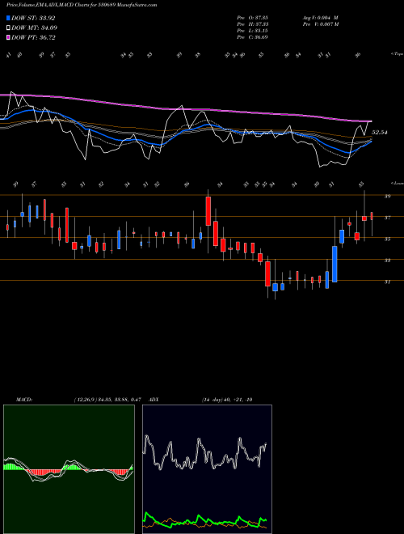
Task: Click the chart title mentioning MunafaSutra.com
Action: point(82,5)
